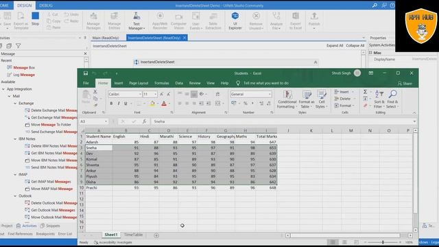
Task: Switch to Excel Data tab
Action: pos(179,83)
